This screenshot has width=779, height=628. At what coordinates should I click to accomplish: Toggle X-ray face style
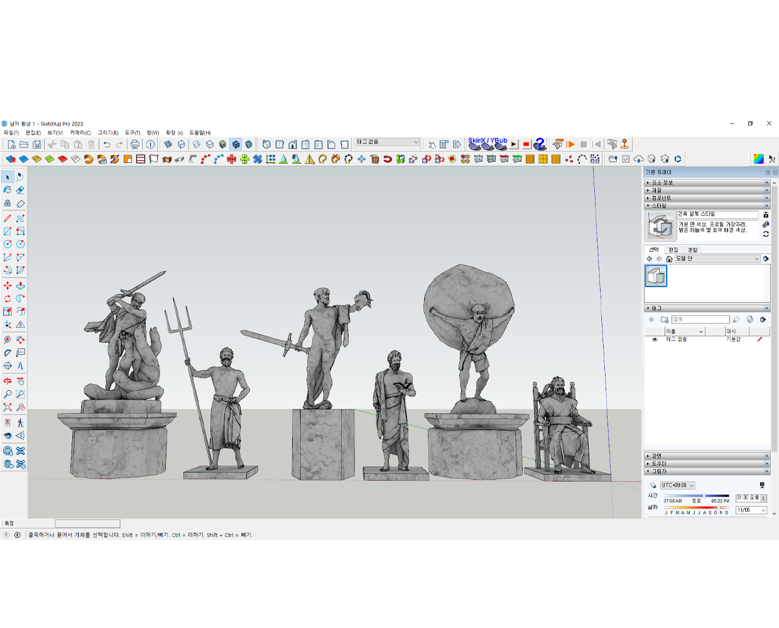coord(168,144)
